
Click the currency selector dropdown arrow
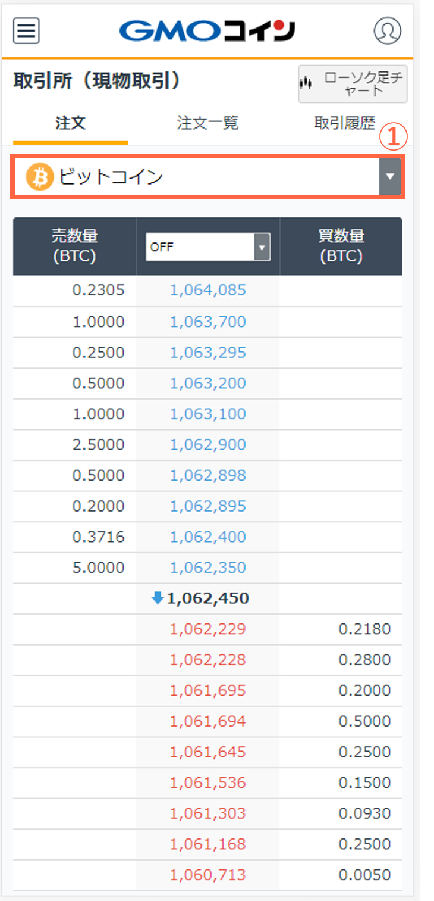pos(389,177)
